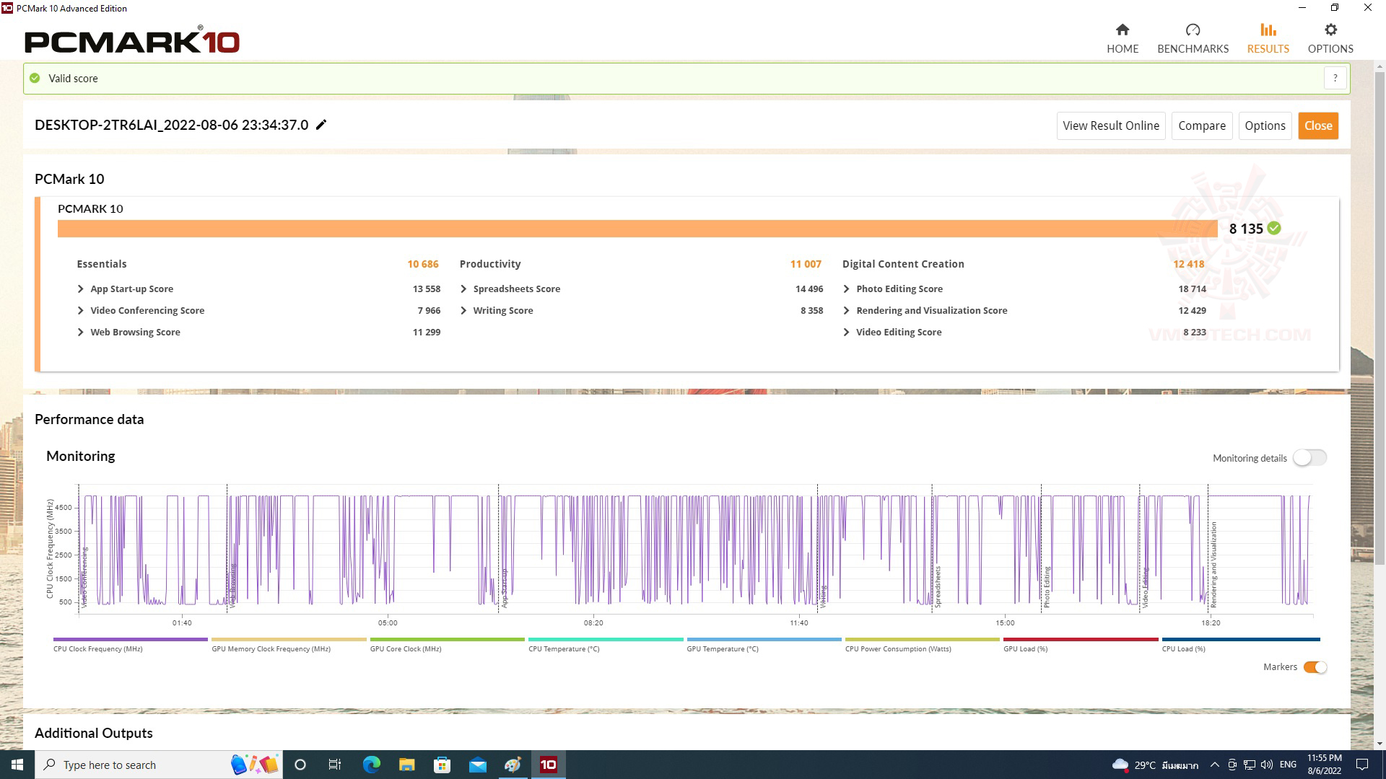Open network settings tray icon
Screen dimensions: 1386x779
coord(1249,765)
